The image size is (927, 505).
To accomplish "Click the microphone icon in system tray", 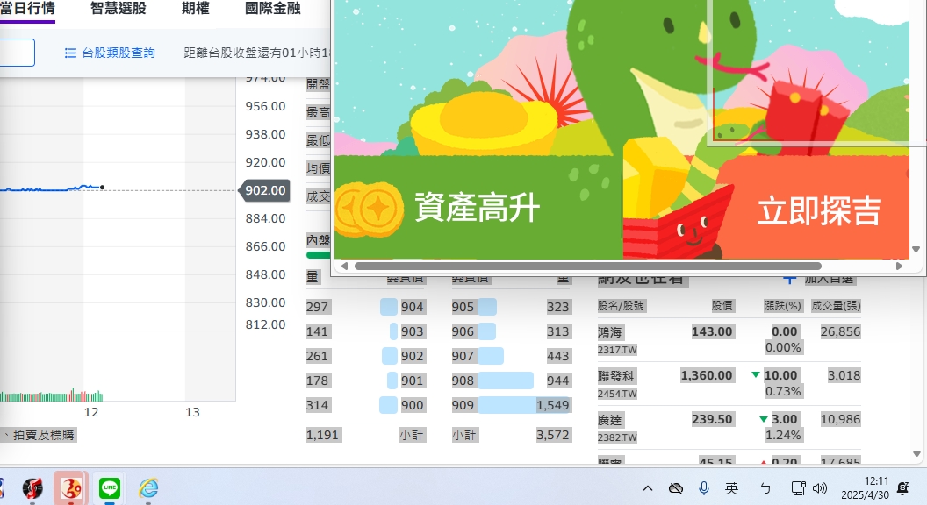I will 703,488.
